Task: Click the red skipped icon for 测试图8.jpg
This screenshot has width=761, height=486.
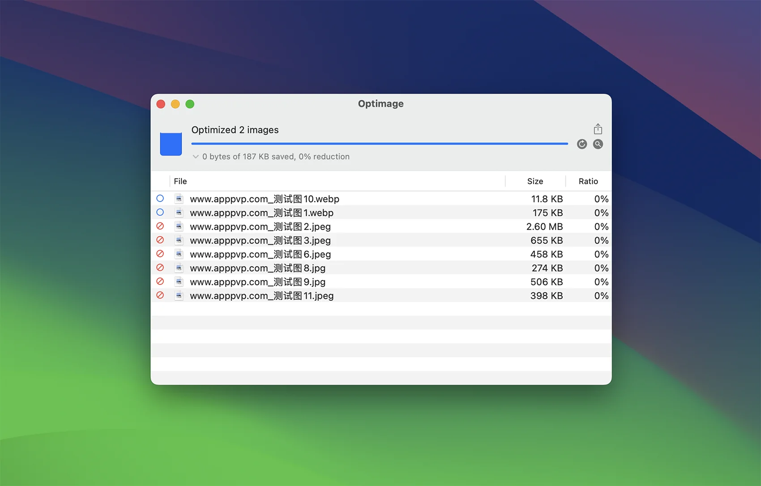Action: tap(160, 268)
